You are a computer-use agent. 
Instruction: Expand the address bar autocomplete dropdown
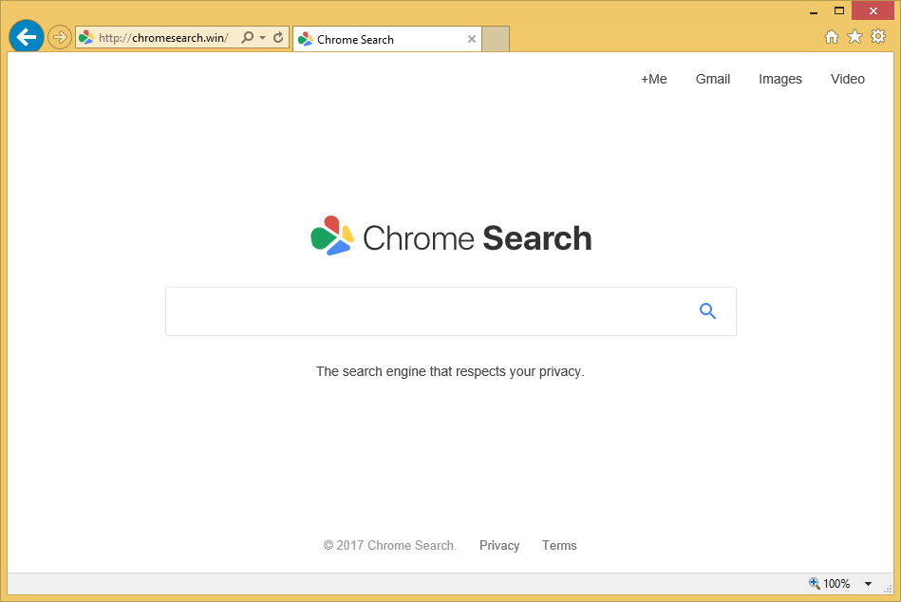point(263,38)
